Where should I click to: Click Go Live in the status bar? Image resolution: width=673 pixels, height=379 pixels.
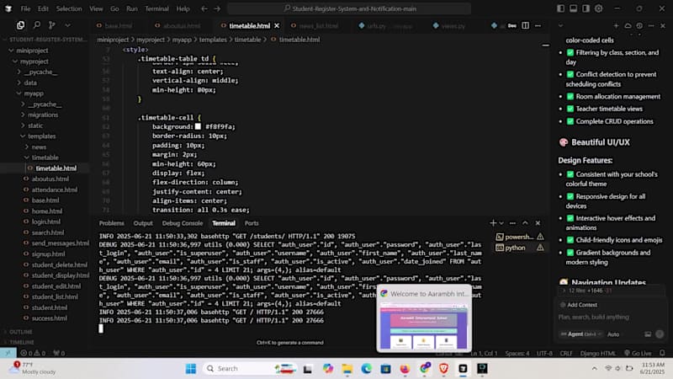[x=638, y=353]
